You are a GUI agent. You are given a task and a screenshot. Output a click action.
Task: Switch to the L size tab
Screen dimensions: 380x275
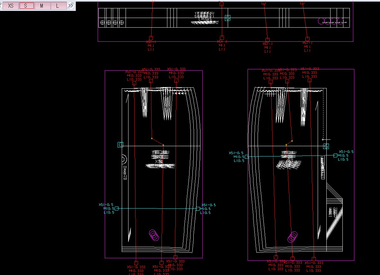58,6
